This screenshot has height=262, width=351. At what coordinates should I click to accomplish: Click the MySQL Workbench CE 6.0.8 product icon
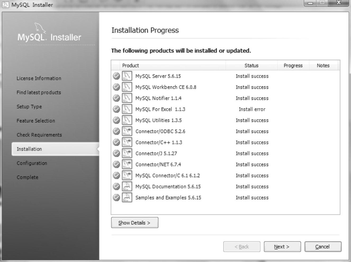click(127, 87)
